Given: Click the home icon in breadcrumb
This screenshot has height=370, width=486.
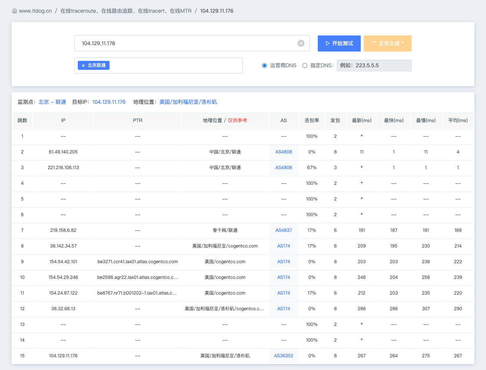Looking at the screenshot, I should [x=15, y=11].
